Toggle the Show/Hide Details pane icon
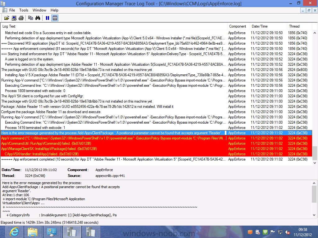 [x=55, y=18]
